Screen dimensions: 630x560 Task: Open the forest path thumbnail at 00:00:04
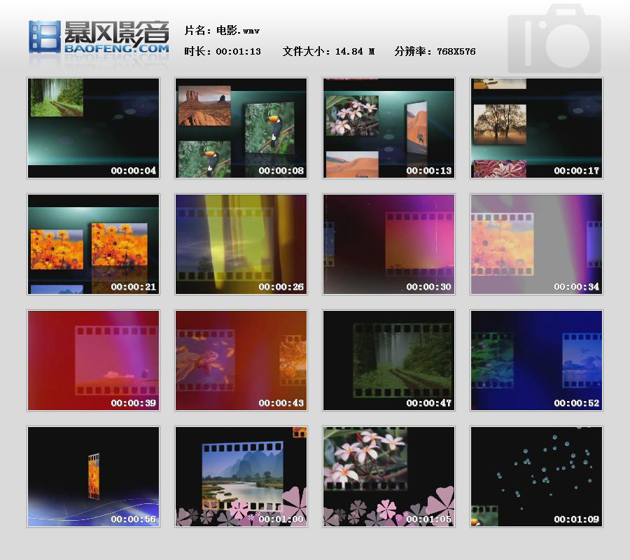click(93, 127)
